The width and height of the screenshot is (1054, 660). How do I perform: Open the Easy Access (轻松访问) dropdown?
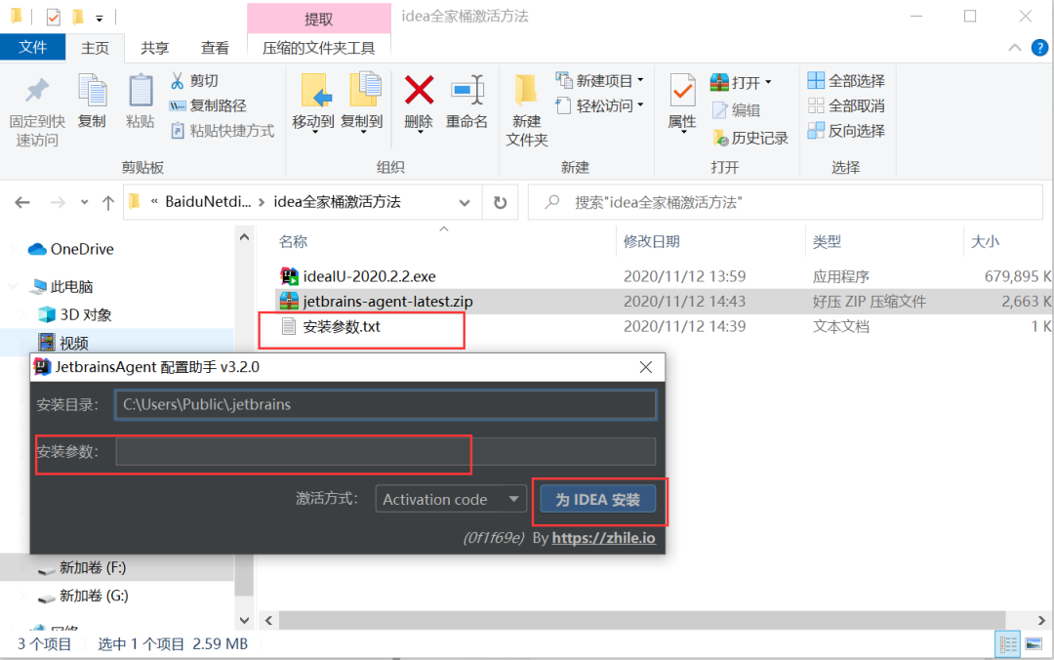click(599, 105)
